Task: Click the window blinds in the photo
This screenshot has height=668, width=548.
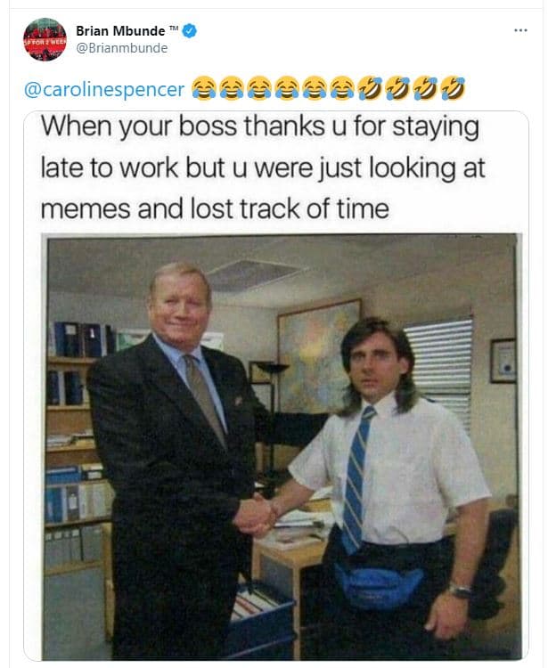Action: coord(441,369)
